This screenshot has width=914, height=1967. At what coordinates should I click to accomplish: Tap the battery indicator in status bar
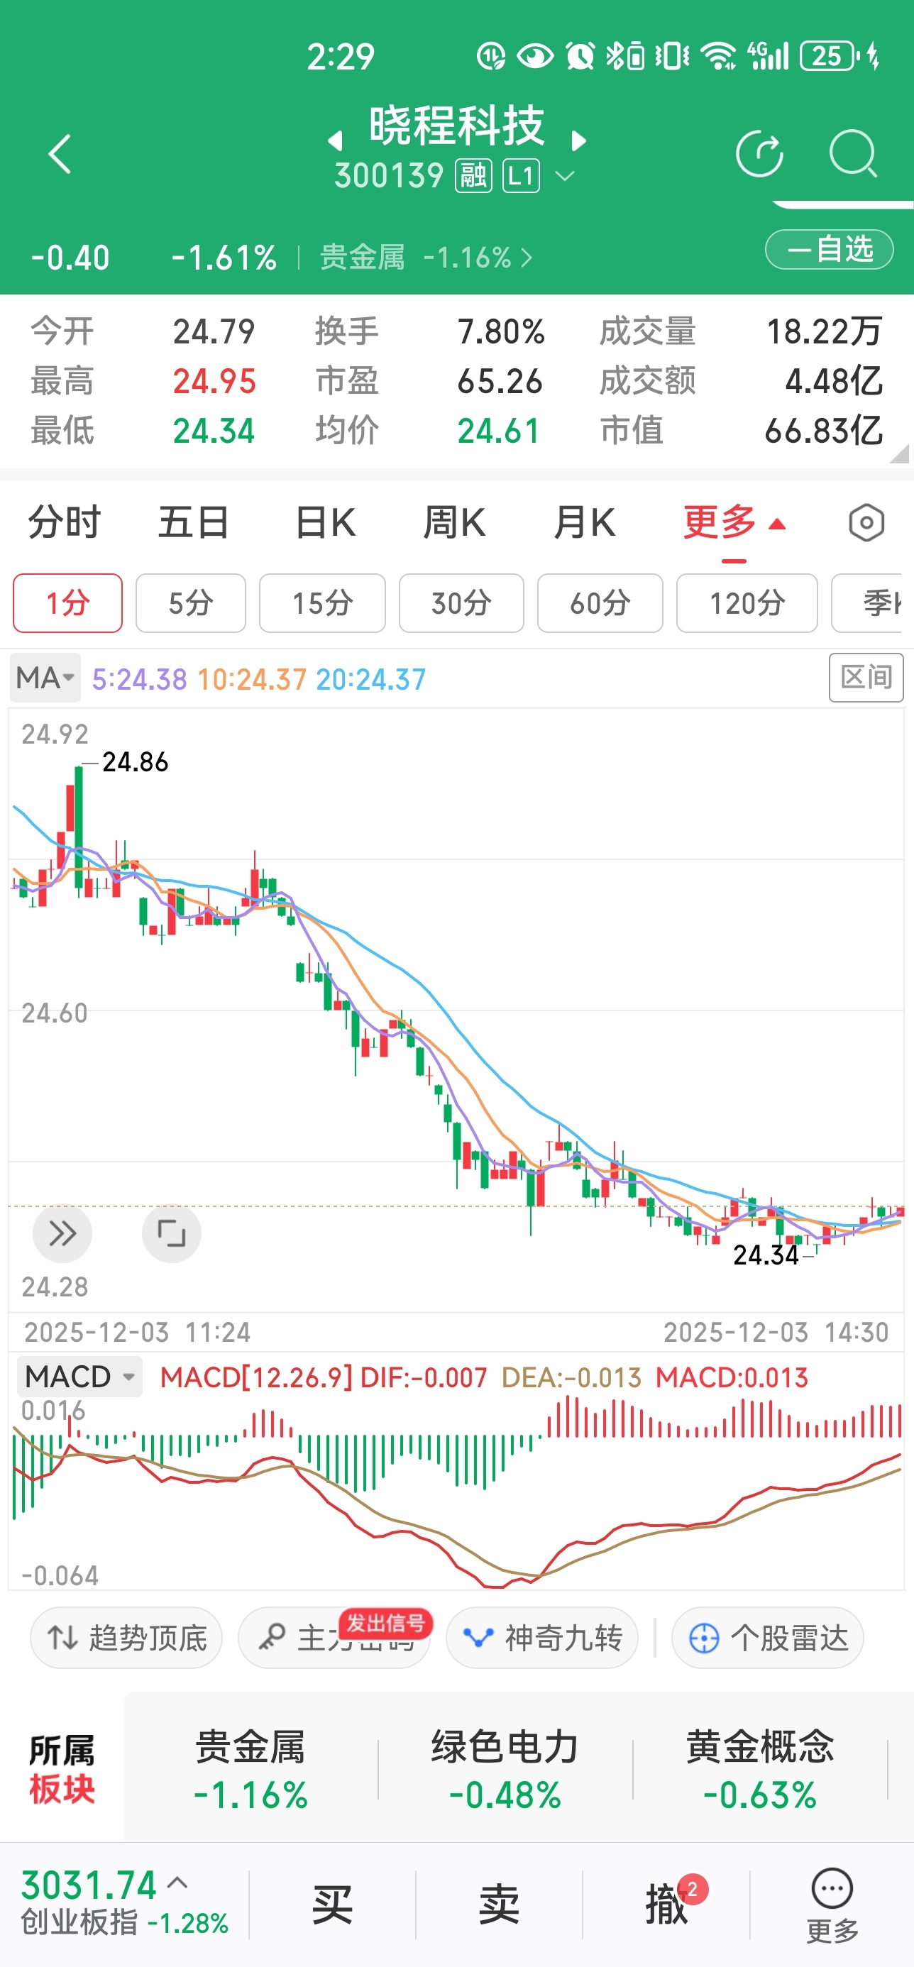coord(830,56)
